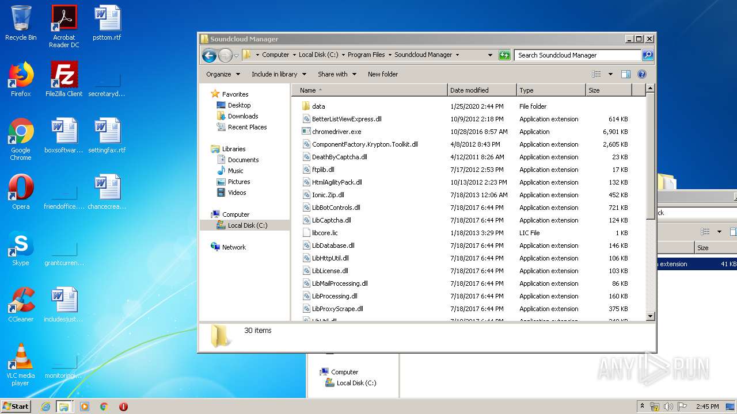The width and height of the screenshot is (737, 414).
Task: Open Acrobat Reader DC desktop icon
Action: (64, 26)
